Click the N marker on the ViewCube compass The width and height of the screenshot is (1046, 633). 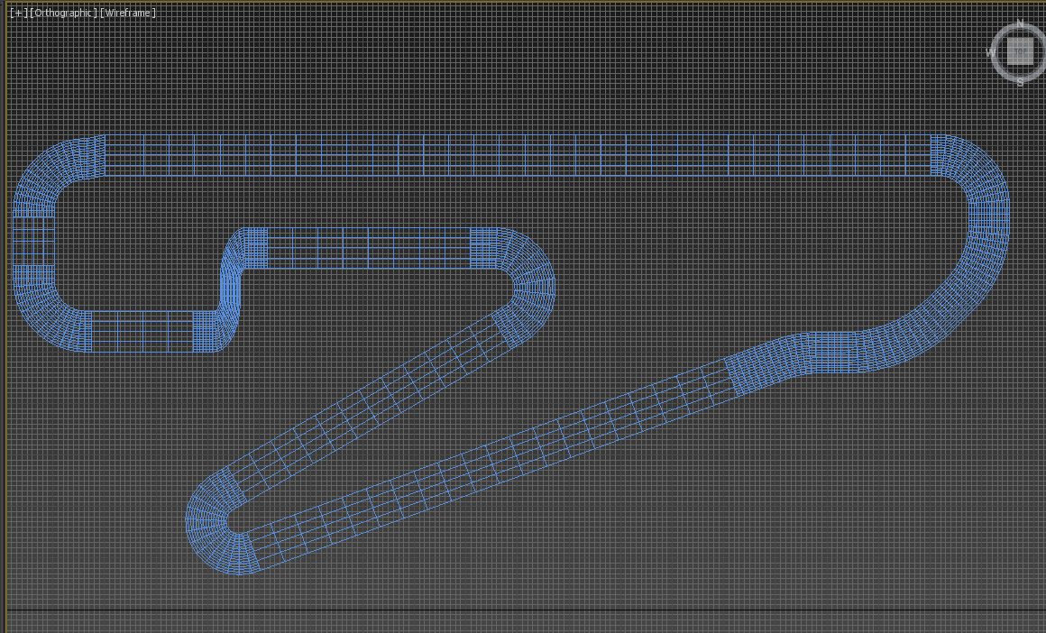click(x=1021, y=22)
